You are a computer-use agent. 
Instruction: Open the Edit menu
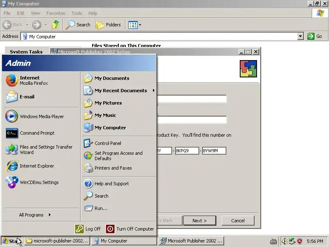pyautogui.click(x=21, y=13)
